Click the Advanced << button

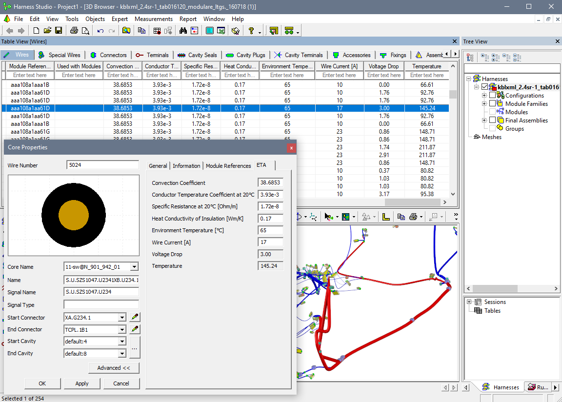[114, 368]
